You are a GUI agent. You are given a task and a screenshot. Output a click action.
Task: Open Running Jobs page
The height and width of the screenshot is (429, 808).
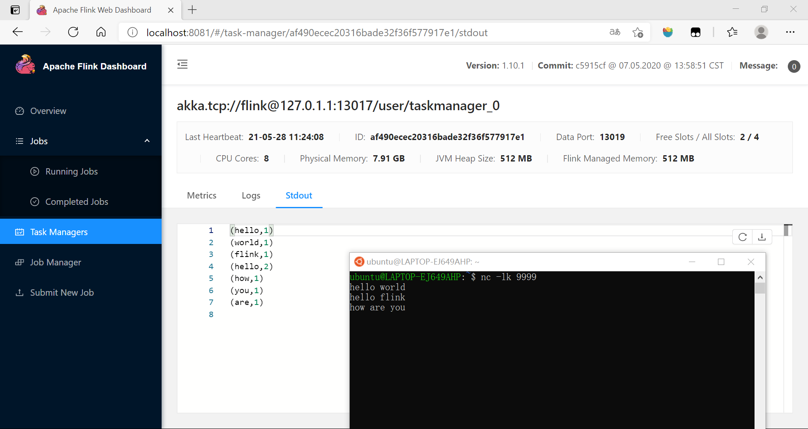[x=81, y=172]
